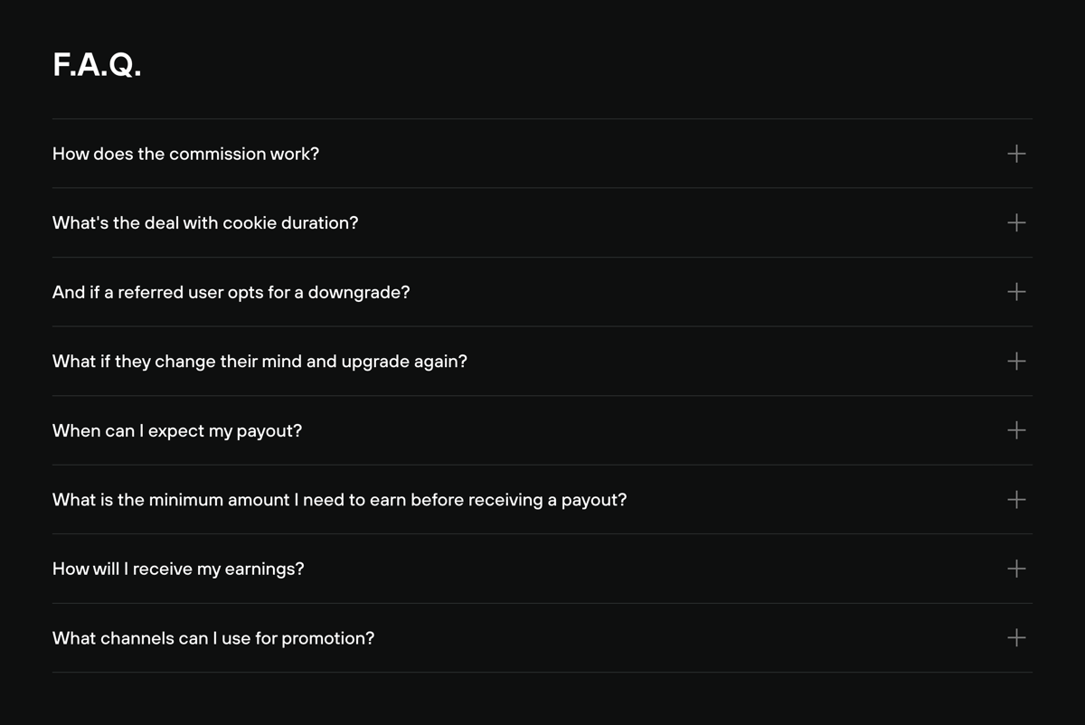Screen dimensions: 1085x725
Task: Open the minimum earning amount question
Action: tap(340, 499)
